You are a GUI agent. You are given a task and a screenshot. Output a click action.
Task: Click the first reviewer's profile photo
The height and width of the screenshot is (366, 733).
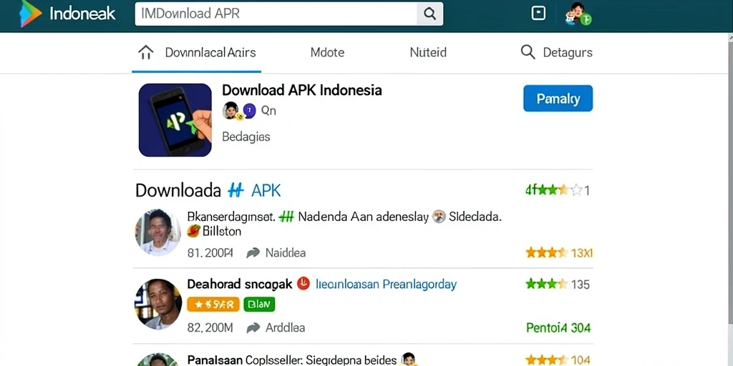[157, 232]
